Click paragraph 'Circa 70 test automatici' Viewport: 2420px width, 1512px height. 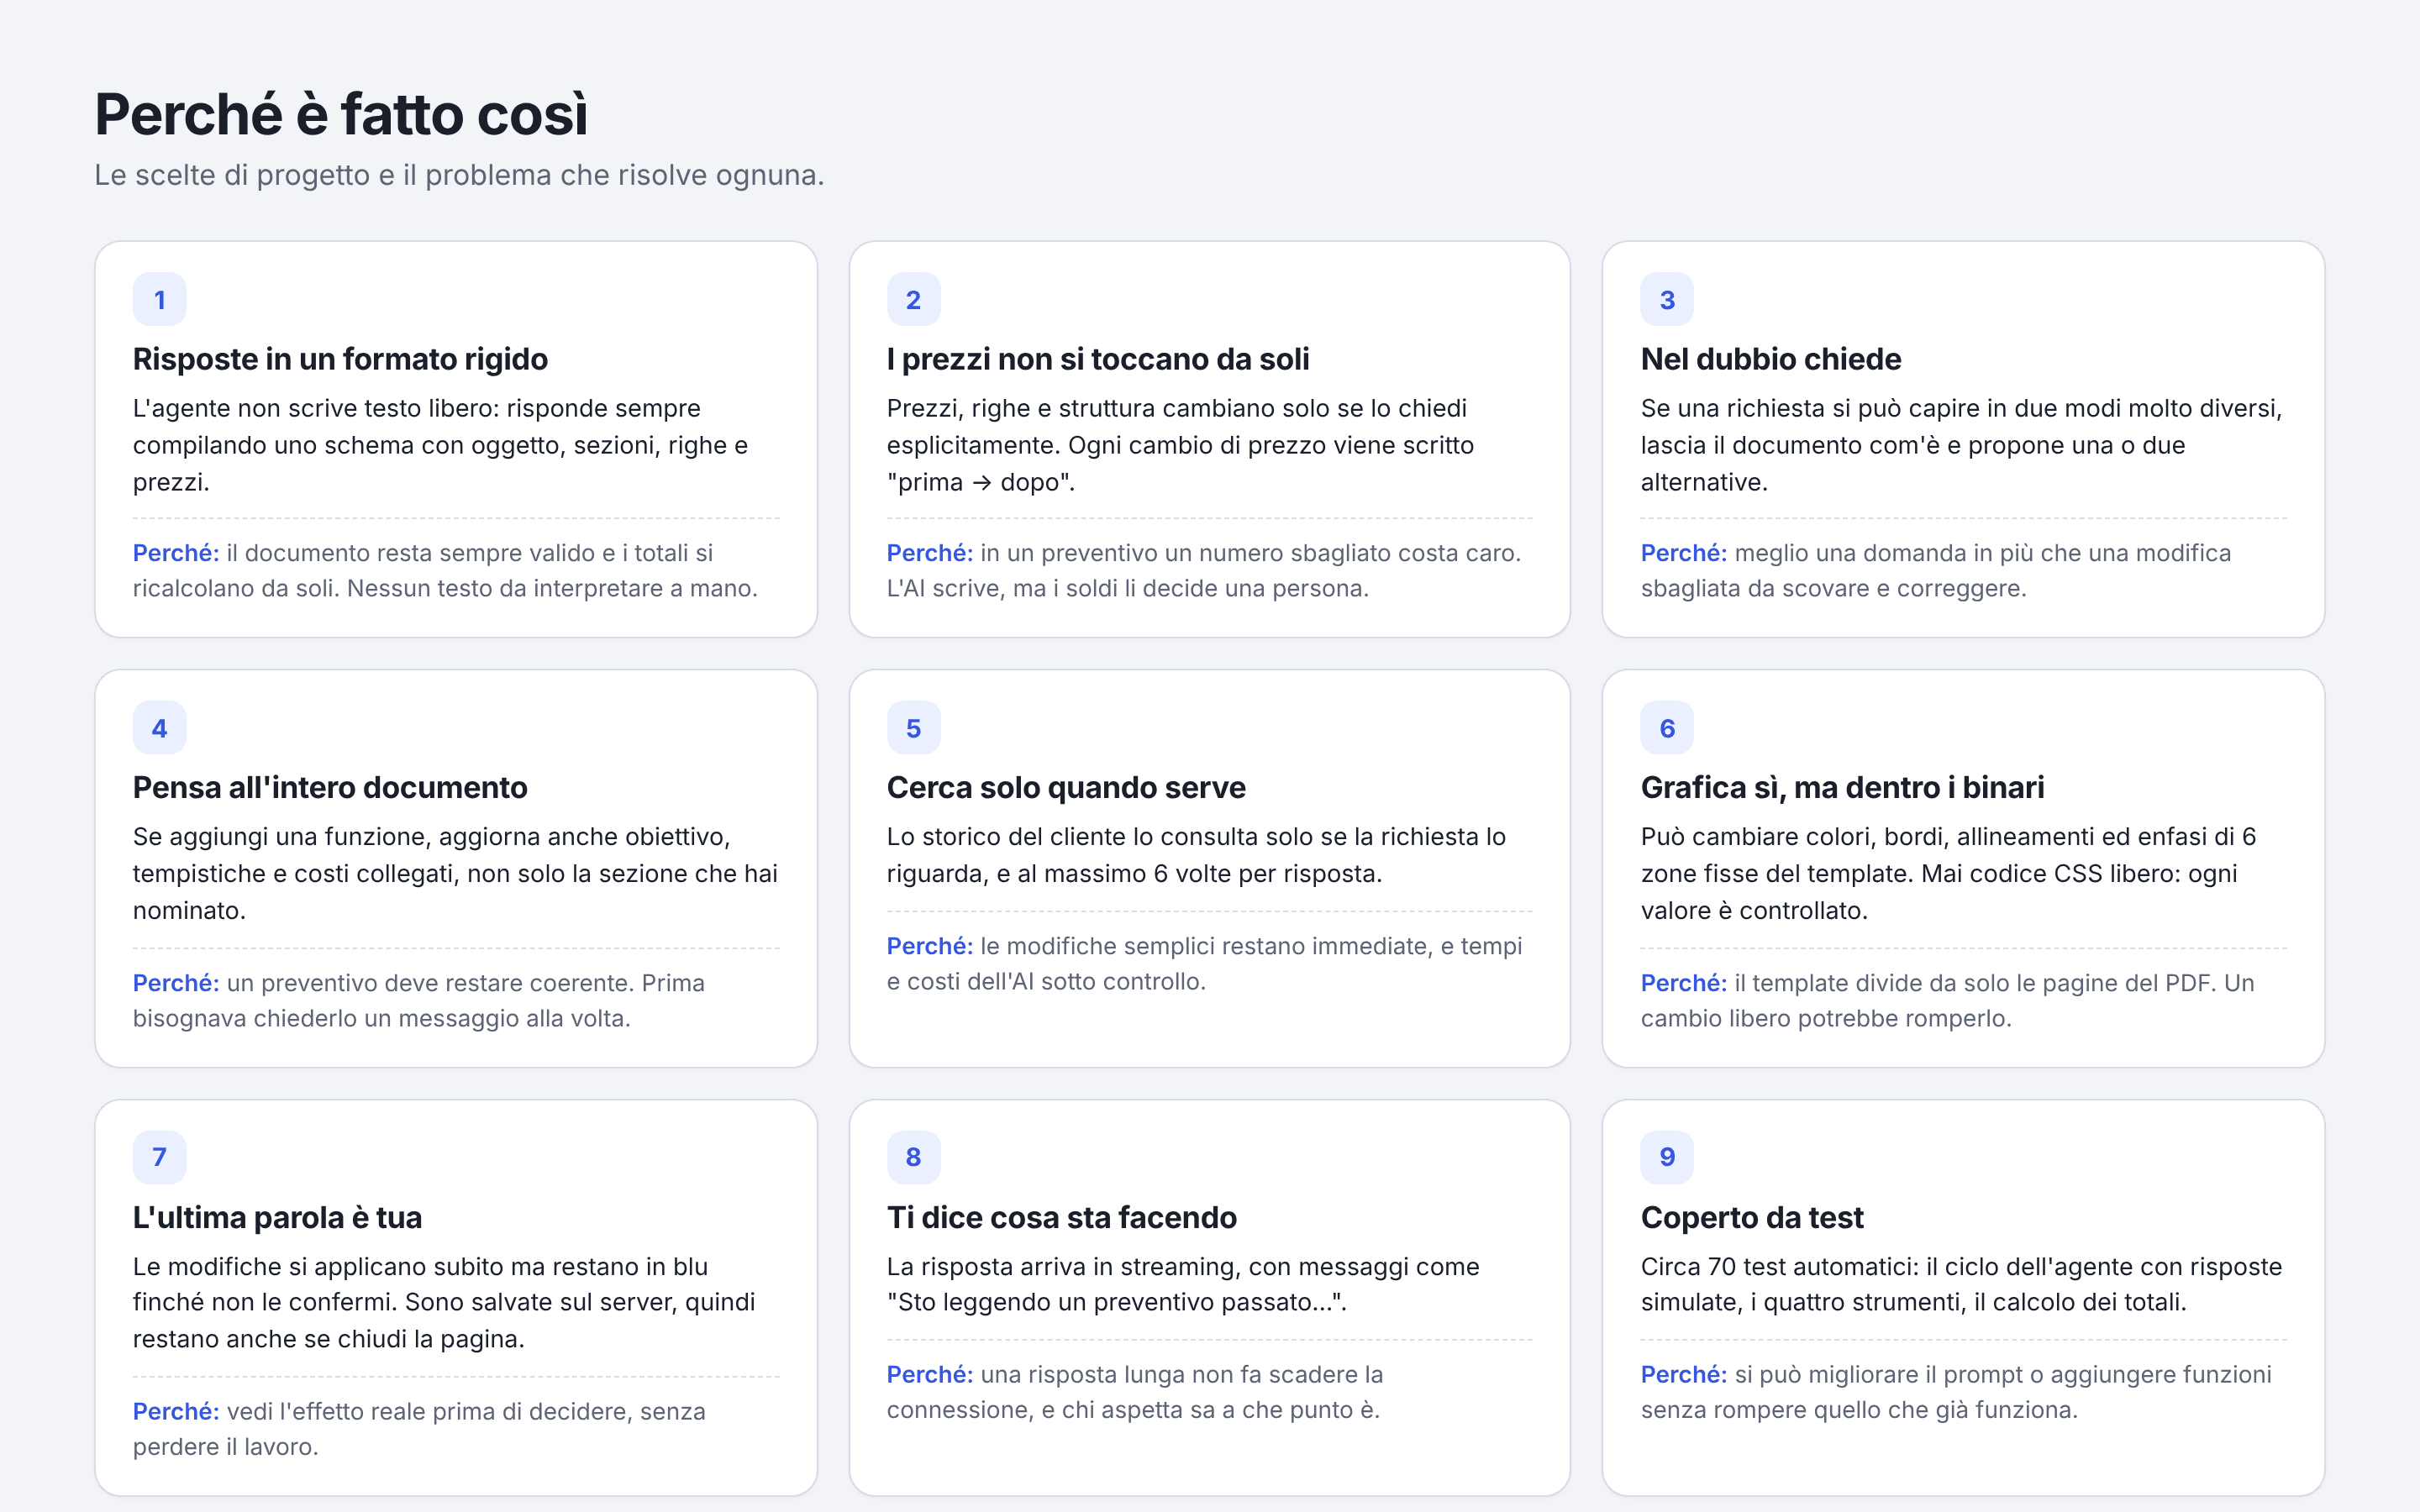1963,1284
